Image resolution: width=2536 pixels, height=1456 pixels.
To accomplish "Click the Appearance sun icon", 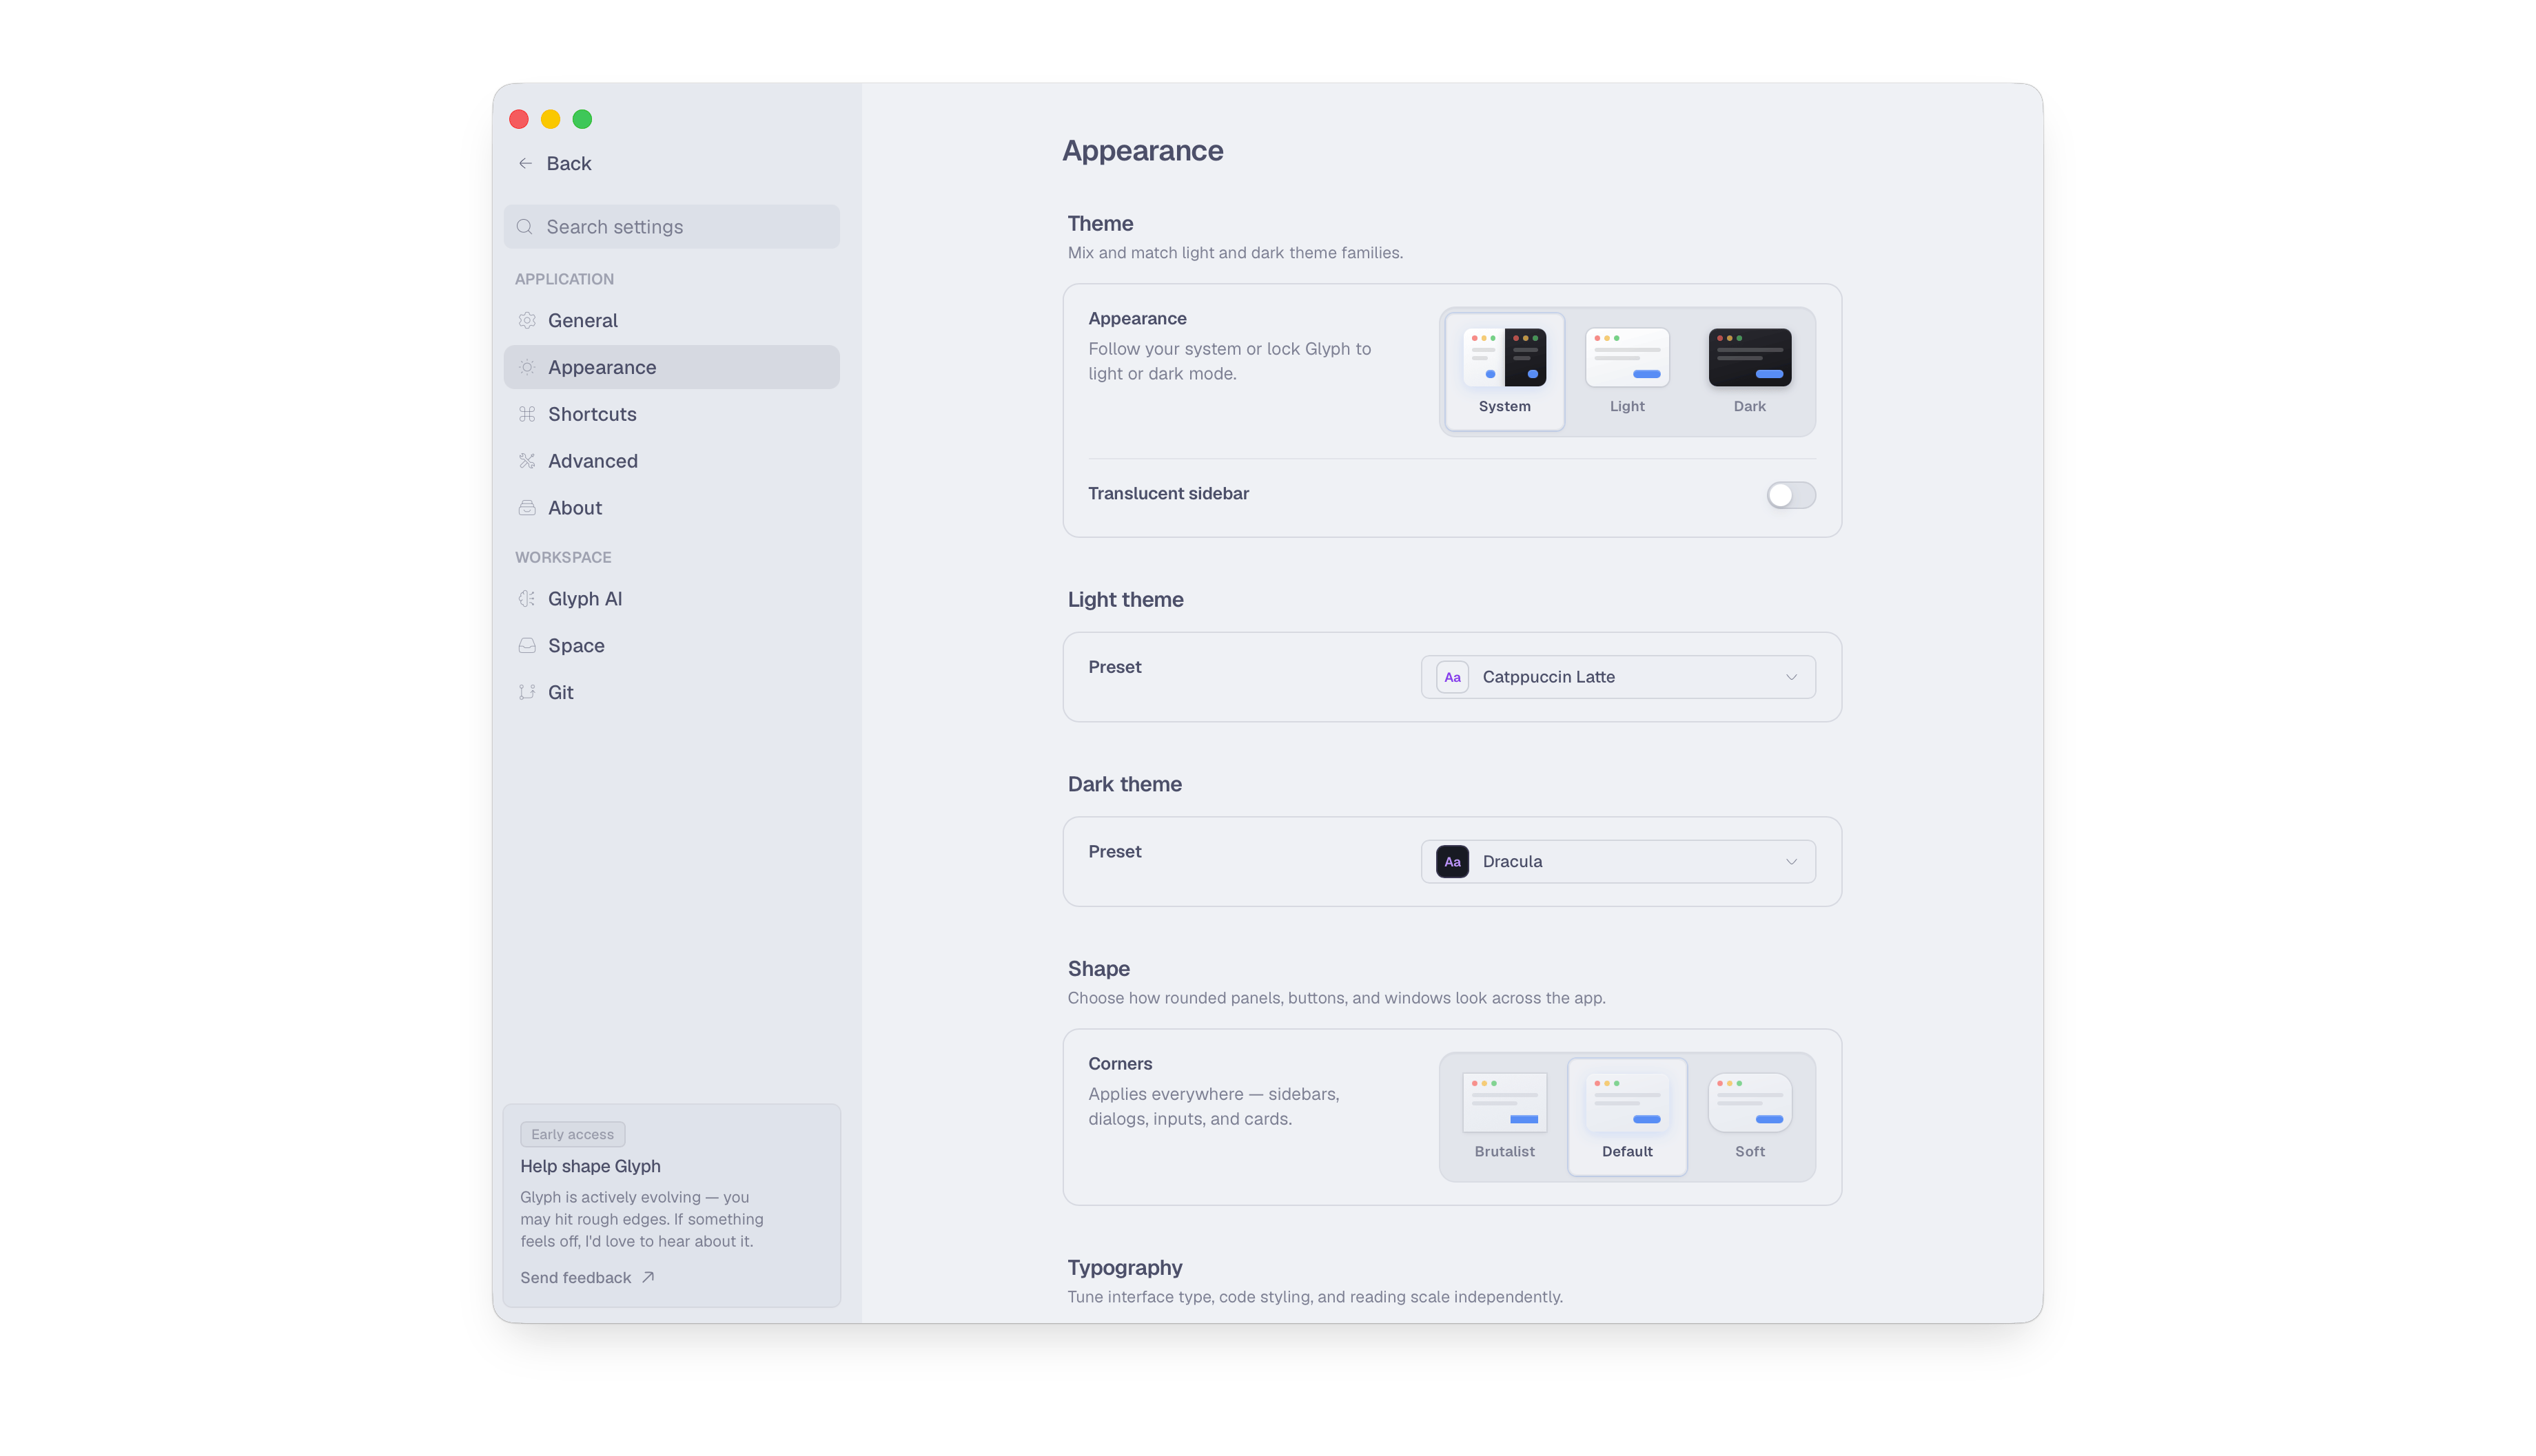I will tap(527, 367).
